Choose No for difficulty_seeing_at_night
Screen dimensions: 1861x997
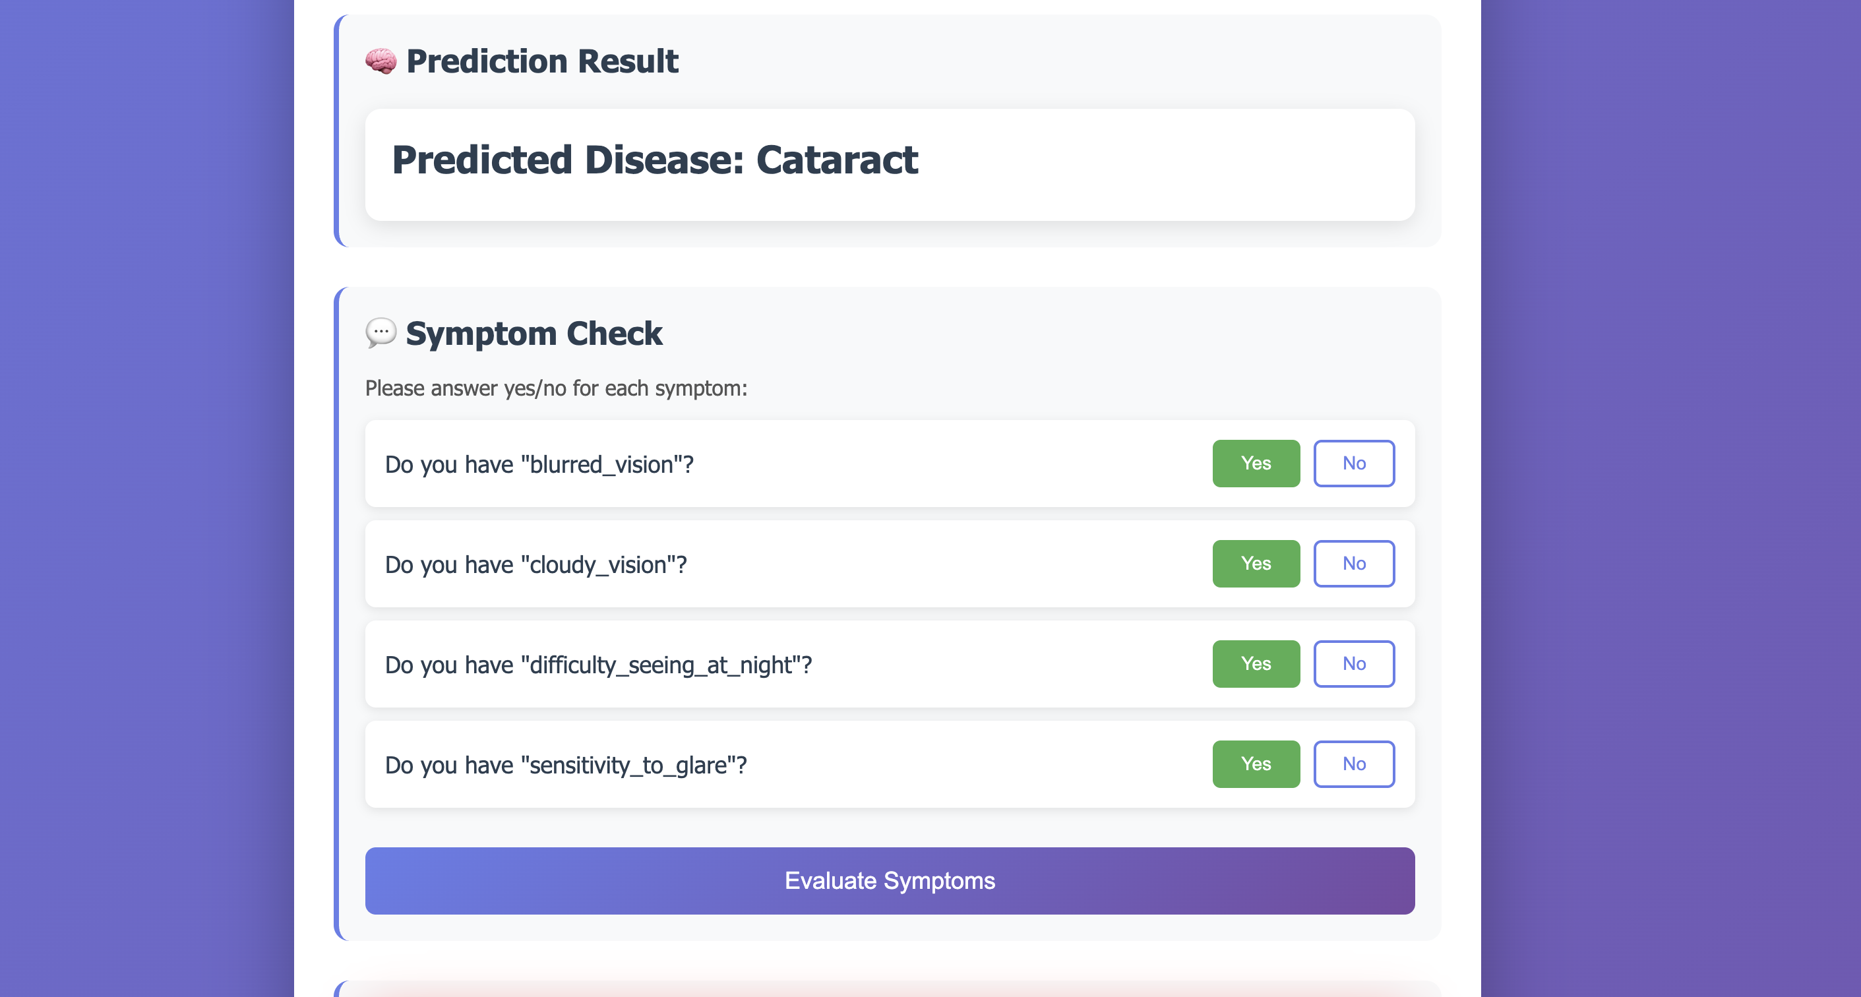pyautogui.click(x=1353, y=663)
